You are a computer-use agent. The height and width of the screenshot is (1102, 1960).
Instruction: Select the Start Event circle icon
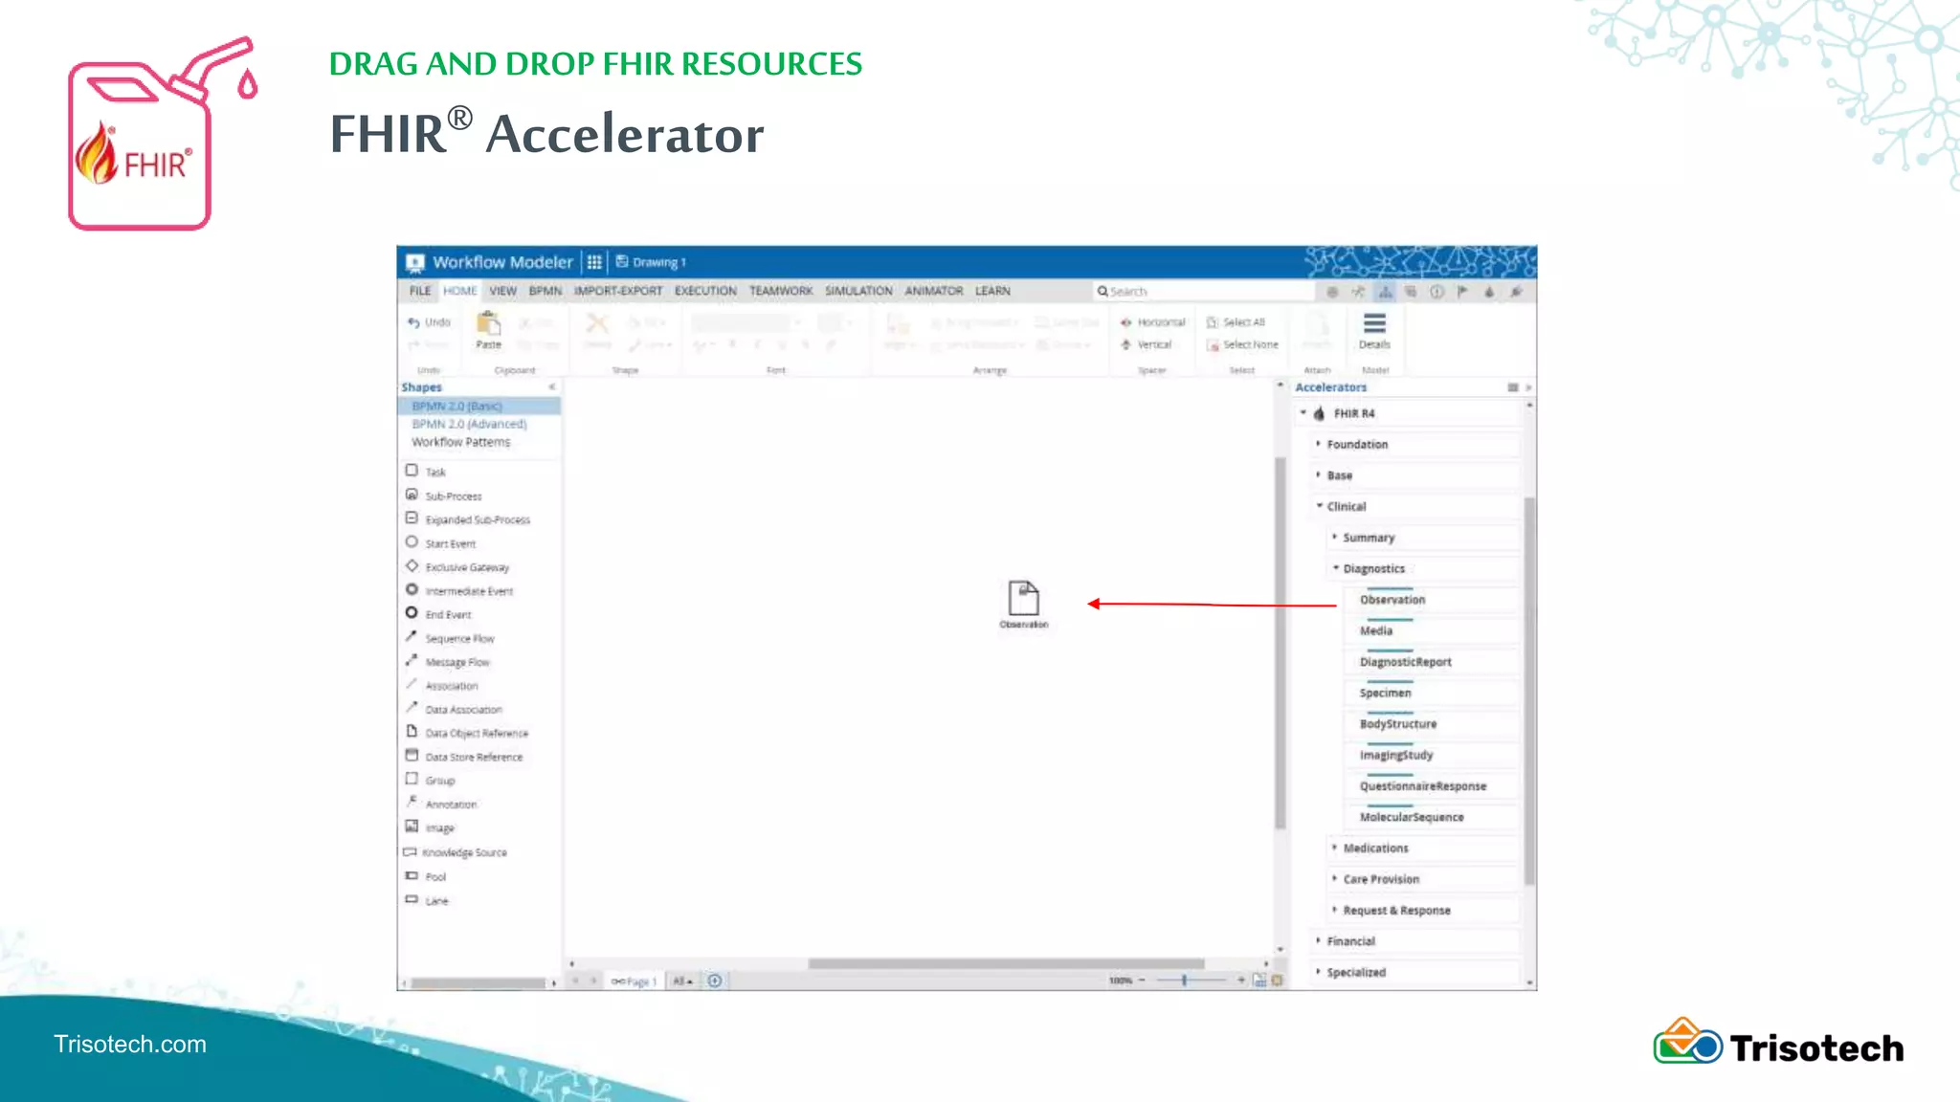point(412,541)
